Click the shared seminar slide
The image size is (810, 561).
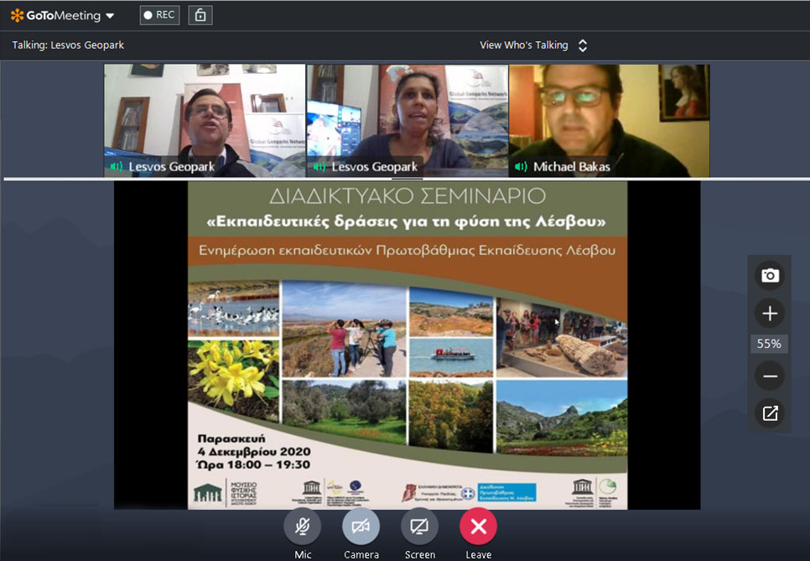pyautogui.click(x=408, y=344)
